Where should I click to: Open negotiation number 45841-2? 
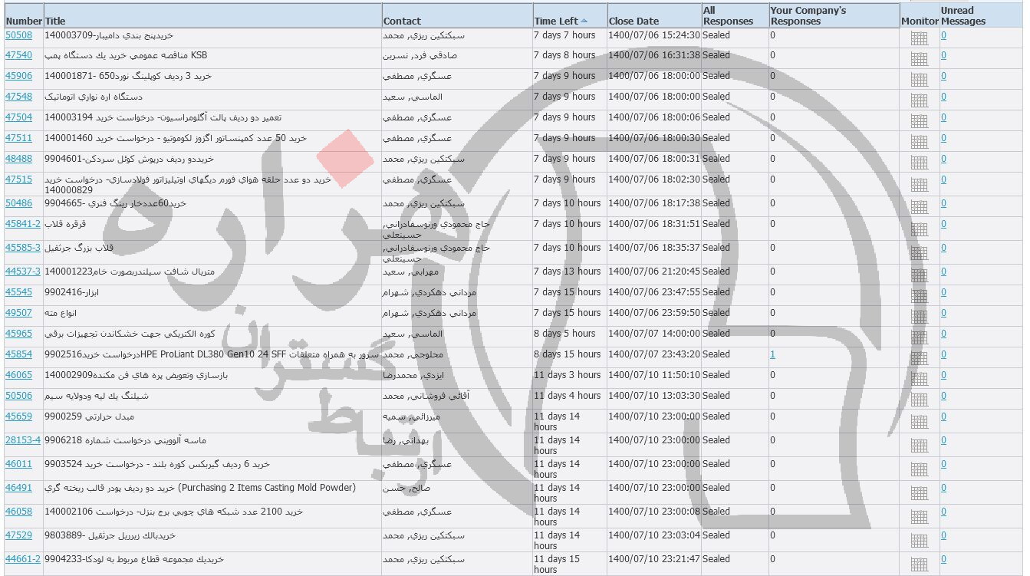click(x=22, y=224)
